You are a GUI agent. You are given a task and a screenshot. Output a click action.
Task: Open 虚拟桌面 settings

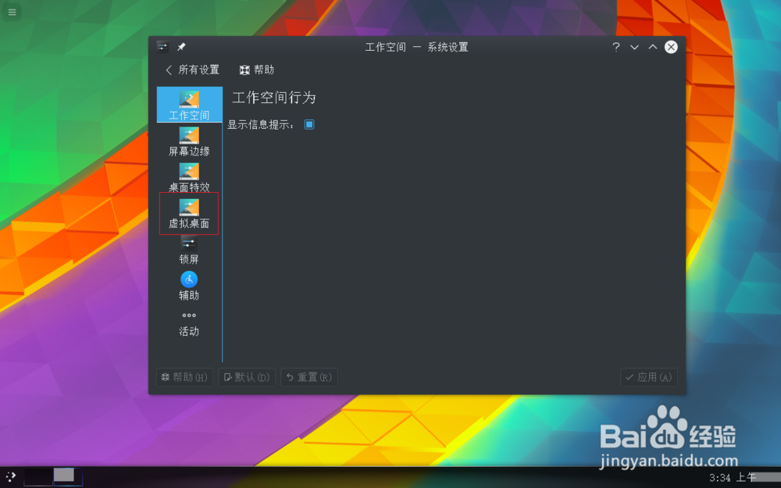pos(188,213)
